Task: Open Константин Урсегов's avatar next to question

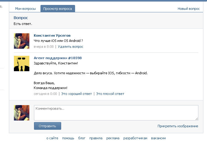Action: pos(22,41)
